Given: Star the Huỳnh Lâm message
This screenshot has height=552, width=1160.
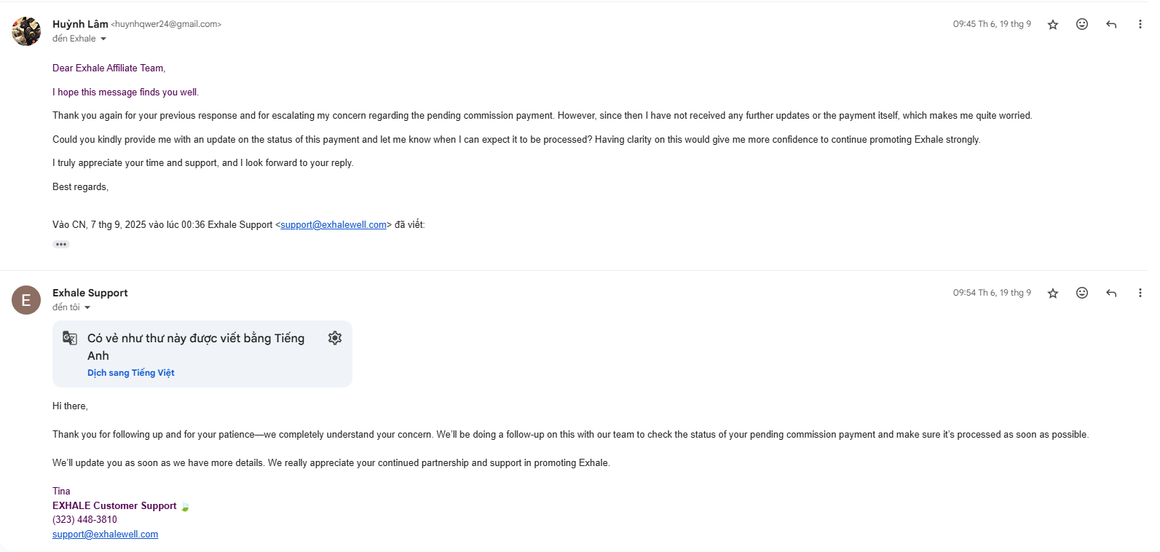Looking at the screenshot, I should pyautogui.click(x=1053, y=25).
